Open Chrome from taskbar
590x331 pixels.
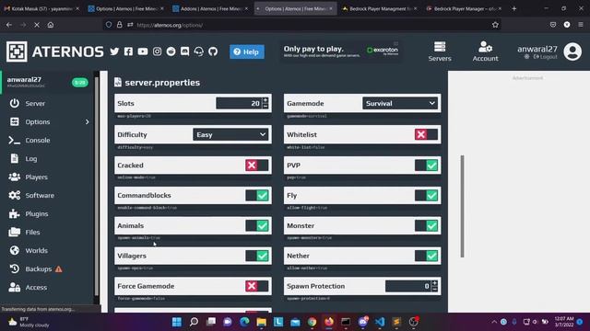coord(312,322)
